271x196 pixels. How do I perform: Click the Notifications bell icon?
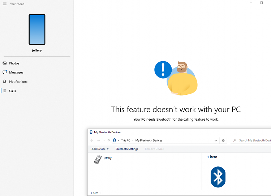pos(5,81)
